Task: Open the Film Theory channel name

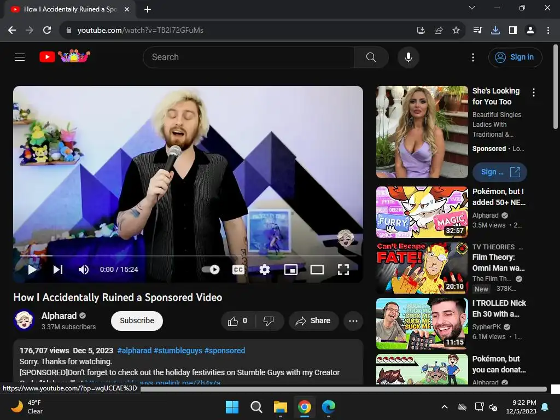Action: [492, 278]
